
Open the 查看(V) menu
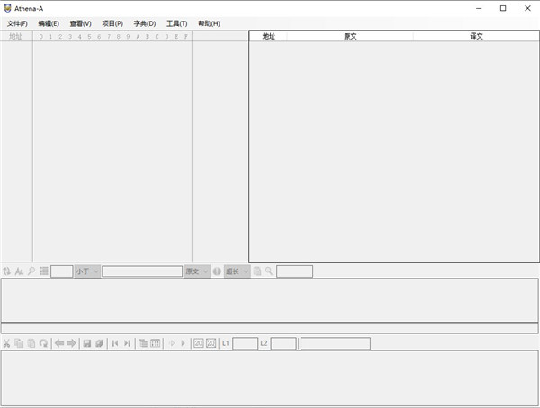coord(81,23)
